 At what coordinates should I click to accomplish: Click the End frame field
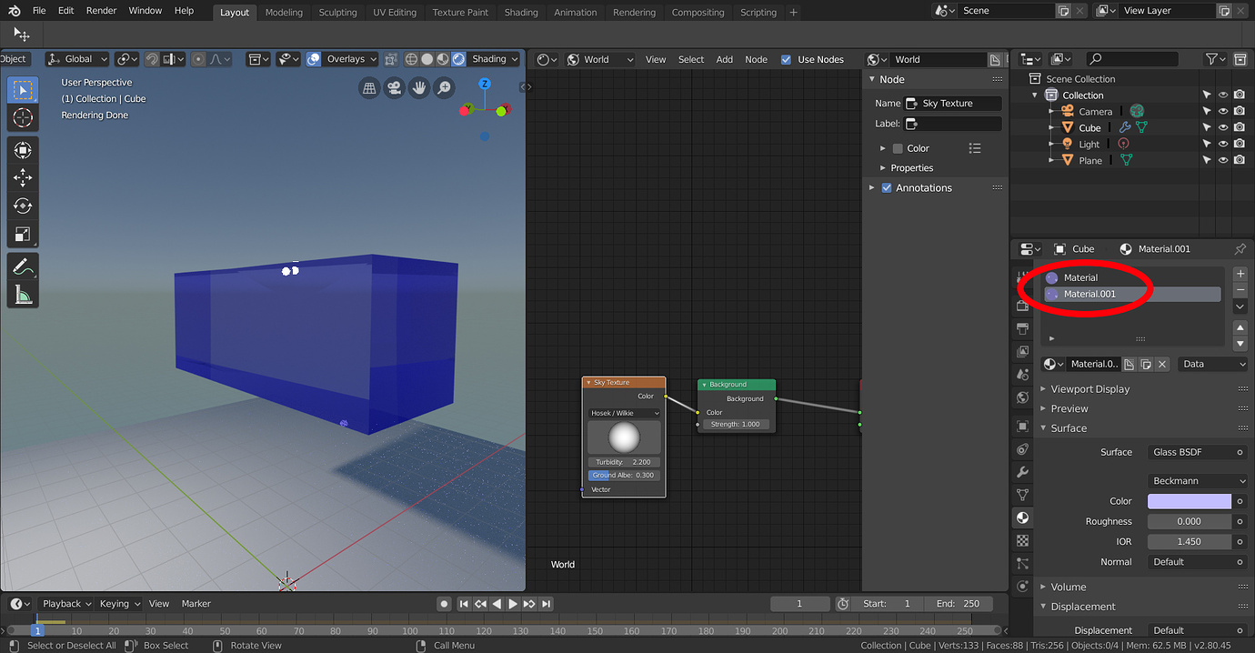pos(959,604)
